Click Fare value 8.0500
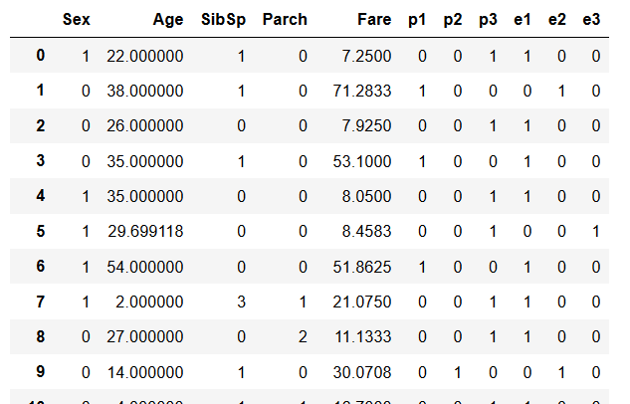630x404 pixels. pyautogui.click(x=366, y=196)
